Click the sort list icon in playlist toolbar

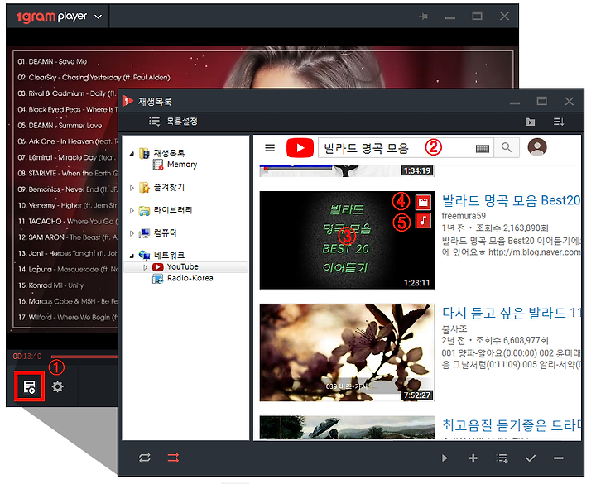click(x=559, y=122)
